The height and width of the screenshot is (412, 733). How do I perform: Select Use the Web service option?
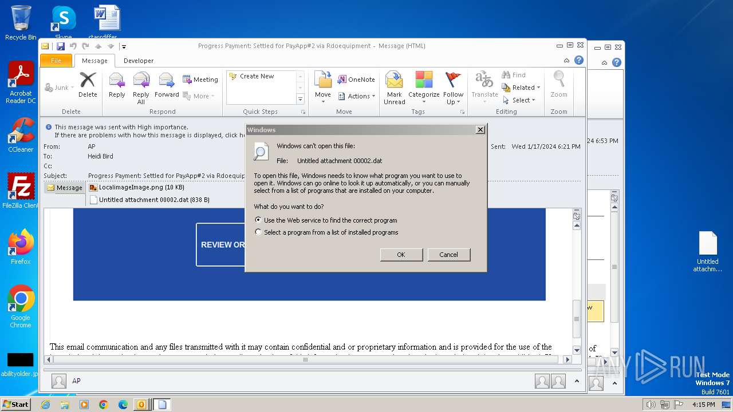point(258,220)
